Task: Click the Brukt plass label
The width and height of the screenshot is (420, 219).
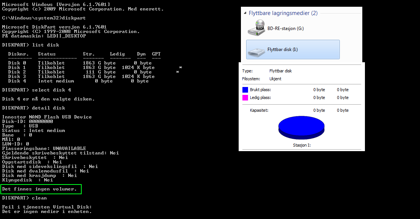Action: coord(260,90)
